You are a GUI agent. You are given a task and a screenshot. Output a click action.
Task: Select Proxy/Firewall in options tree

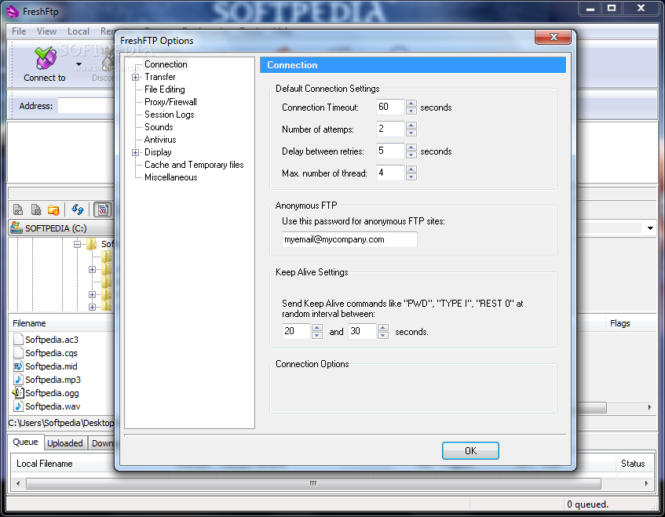click(170, 102)
